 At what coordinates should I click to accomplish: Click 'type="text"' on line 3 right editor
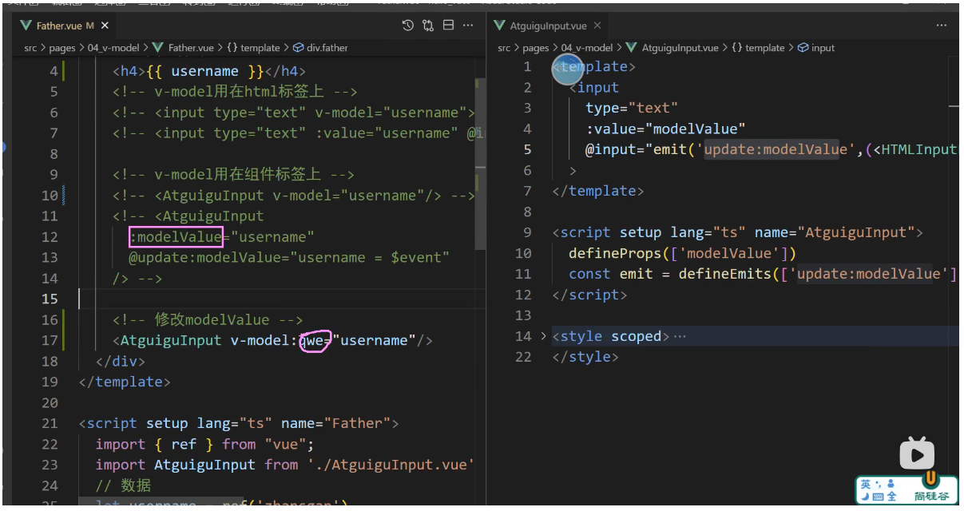632,108
